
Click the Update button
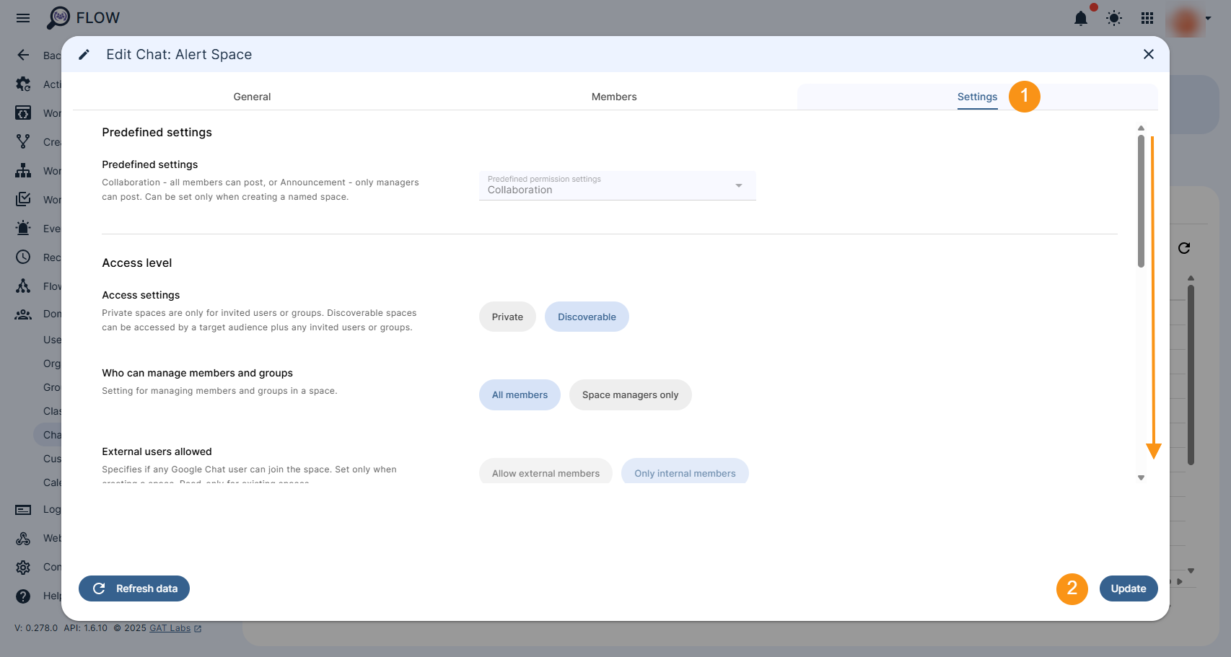(x=1128, y=588)
